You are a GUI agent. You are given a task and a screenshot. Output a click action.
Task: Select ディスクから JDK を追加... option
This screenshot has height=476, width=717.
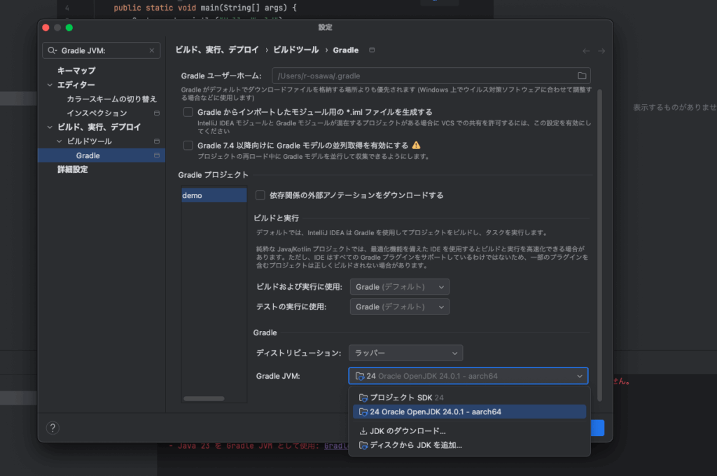point(470,445)
